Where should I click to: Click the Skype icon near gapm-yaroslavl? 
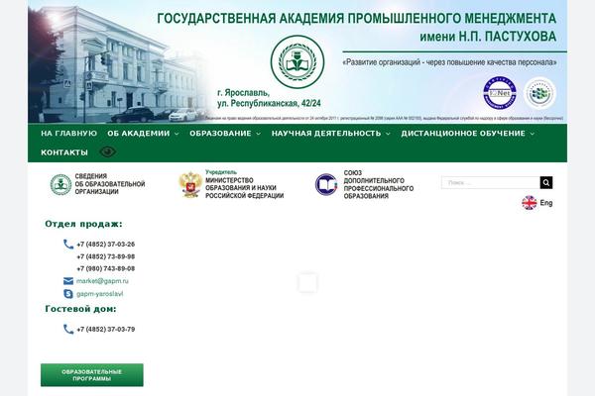pyautogui.click(x=68, y=294)
